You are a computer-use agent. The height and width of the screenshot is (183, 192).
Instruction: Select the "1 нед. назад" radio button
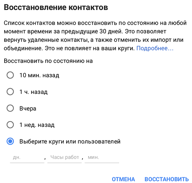(x=10, y=125)
